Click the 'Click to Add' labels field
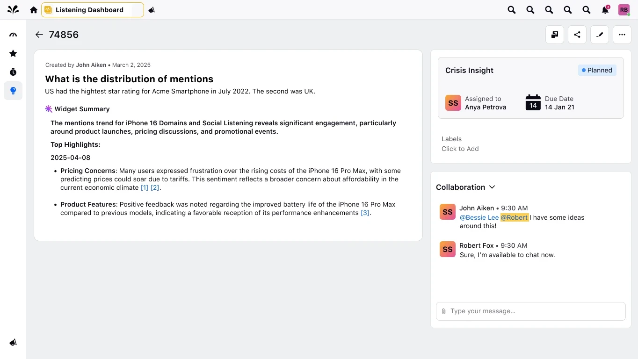 [x=460, y=149]
